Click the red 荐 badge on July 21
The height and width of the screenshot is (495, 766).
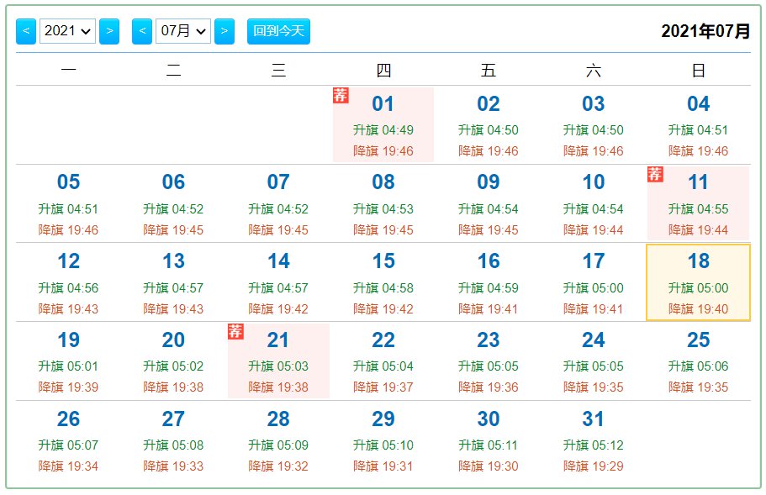click(x=235, y=331)
